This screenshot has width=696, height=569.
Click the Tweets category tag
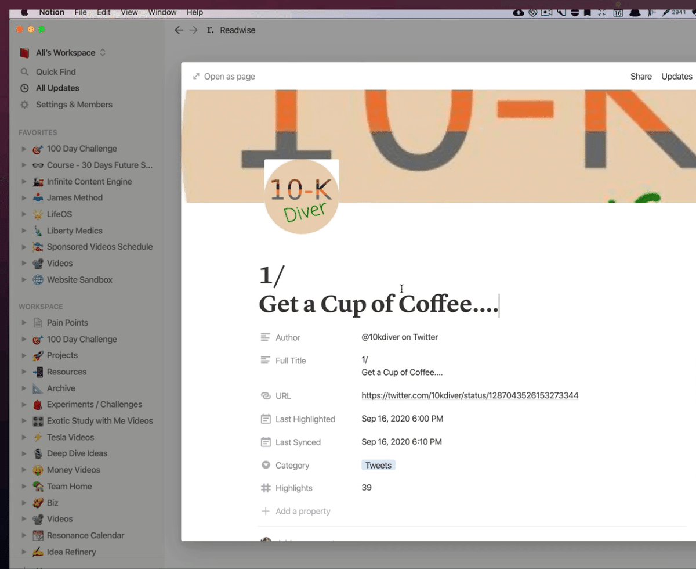378,466
